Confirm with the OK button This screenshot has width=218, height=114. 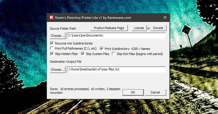pyautogui.click(x=133, y=92)
